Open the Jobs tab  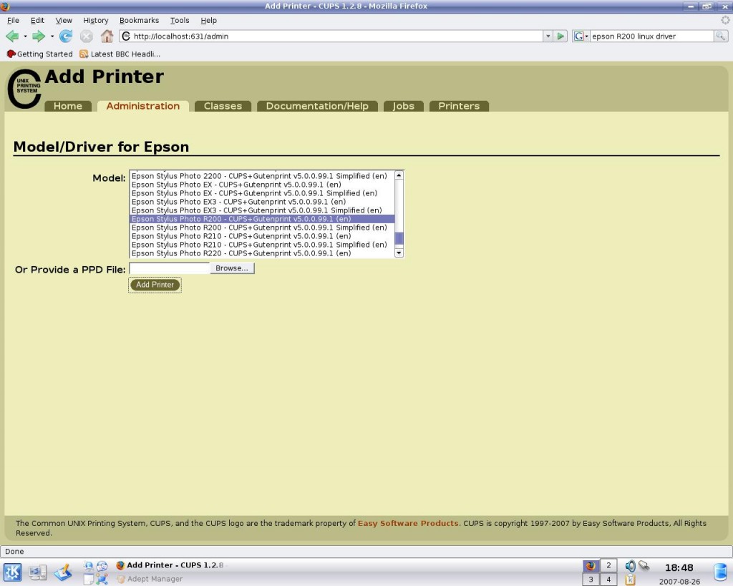(x=404, y=106)
